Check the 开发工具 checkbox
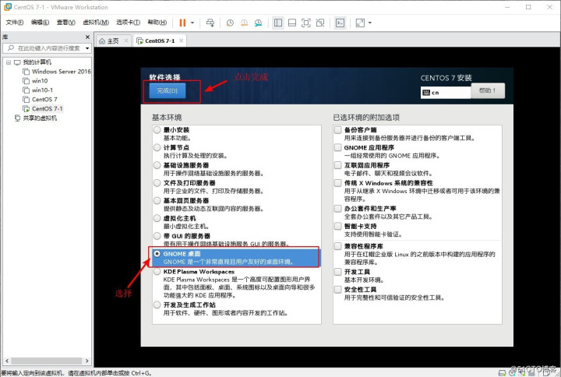561x377 pixels. pyautogui.click(x=337, y=272)
